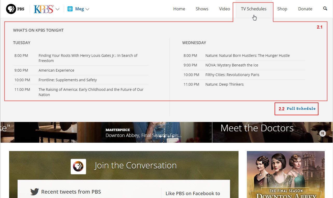Open Filthy Cities: Revolutionary Paris
The height and width of the screenshot is (198, 333).
pos(232,75)
